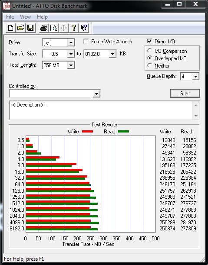
Task: Open the View menu
Action: coord(26,17)
